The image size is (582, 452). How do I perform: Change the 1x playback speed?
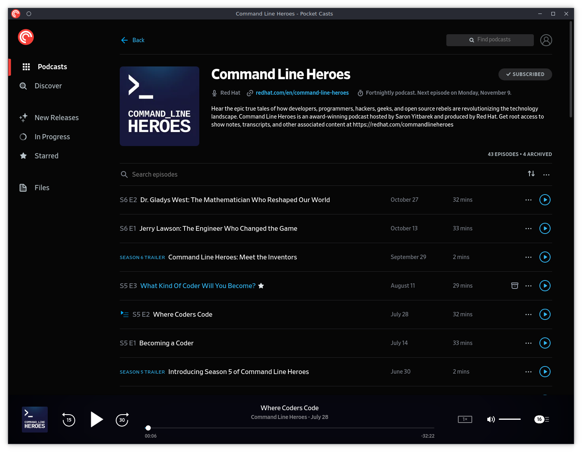tap(465, 419)
